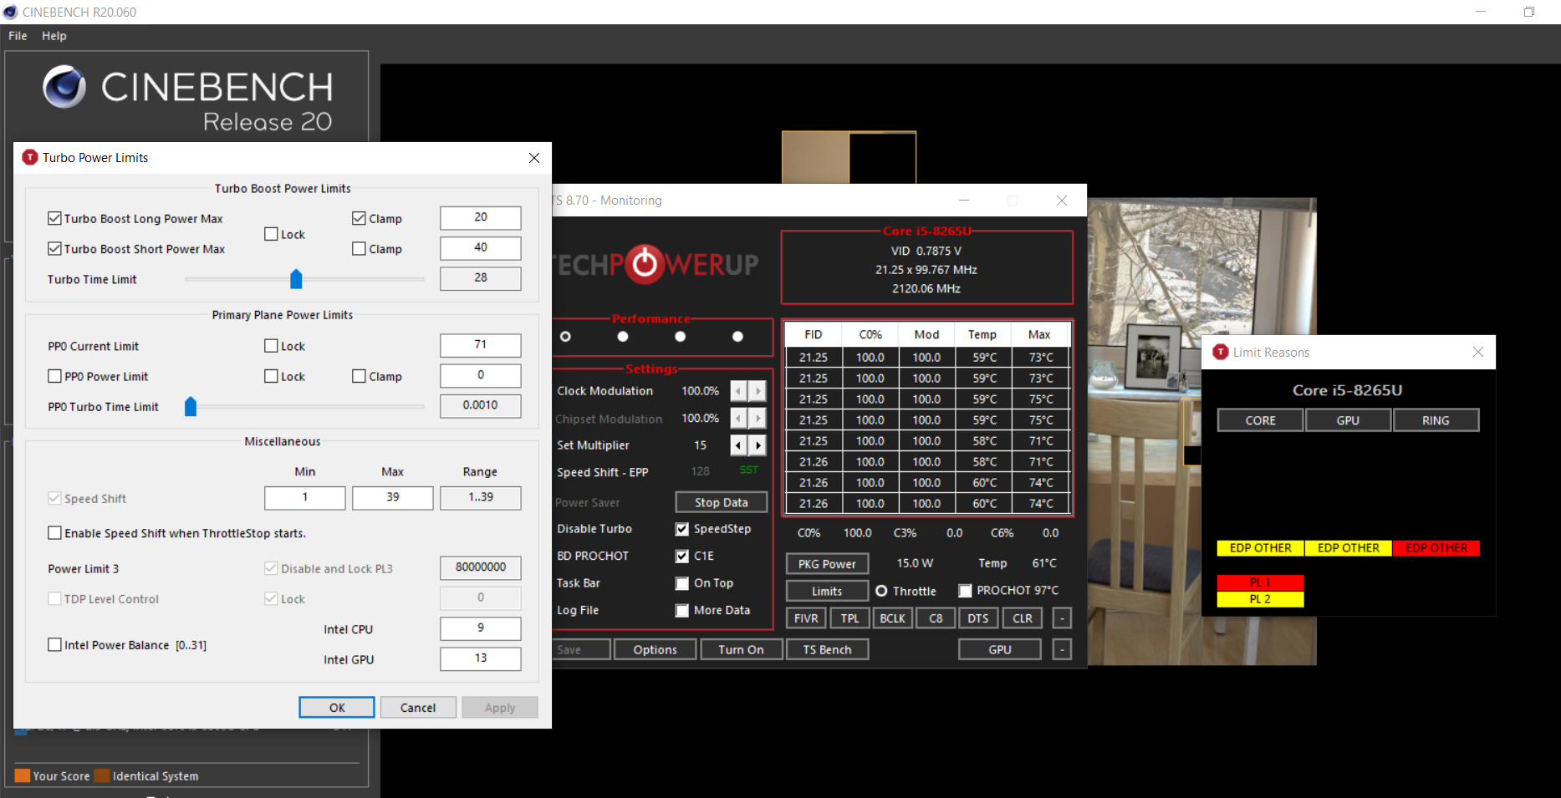Close the Limit Reasons window

(1478, 352)
